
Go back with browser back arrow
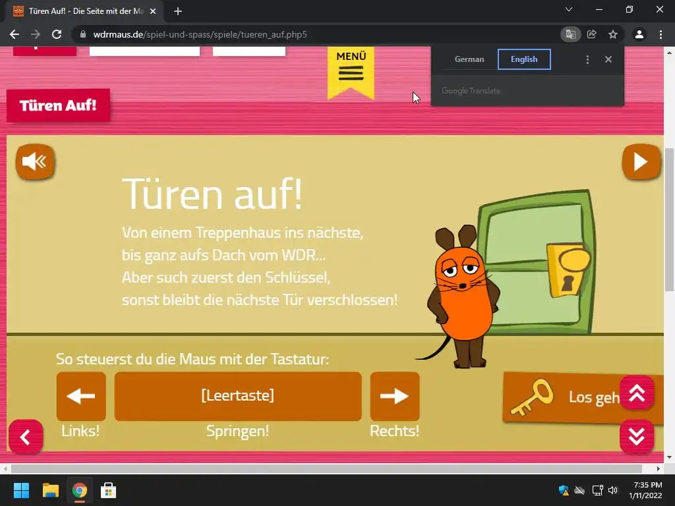pos(15,34)
